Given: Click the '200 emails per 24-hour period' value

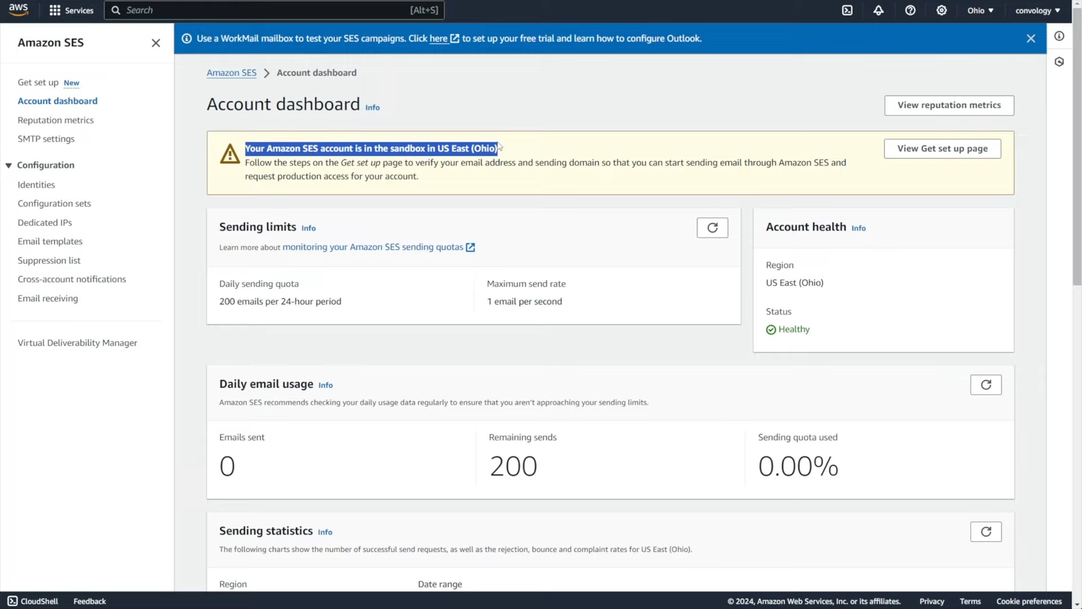Looking at the screenshot, I should point(280,302).
